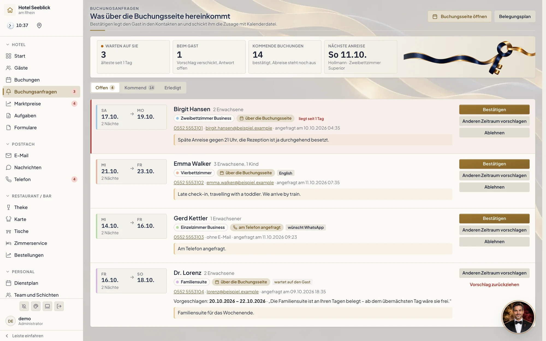The width and height of the screenshot is (546, 341).
Task: Collapse the RESTAURANT / BAR group
Action: (x=29, y=196)
